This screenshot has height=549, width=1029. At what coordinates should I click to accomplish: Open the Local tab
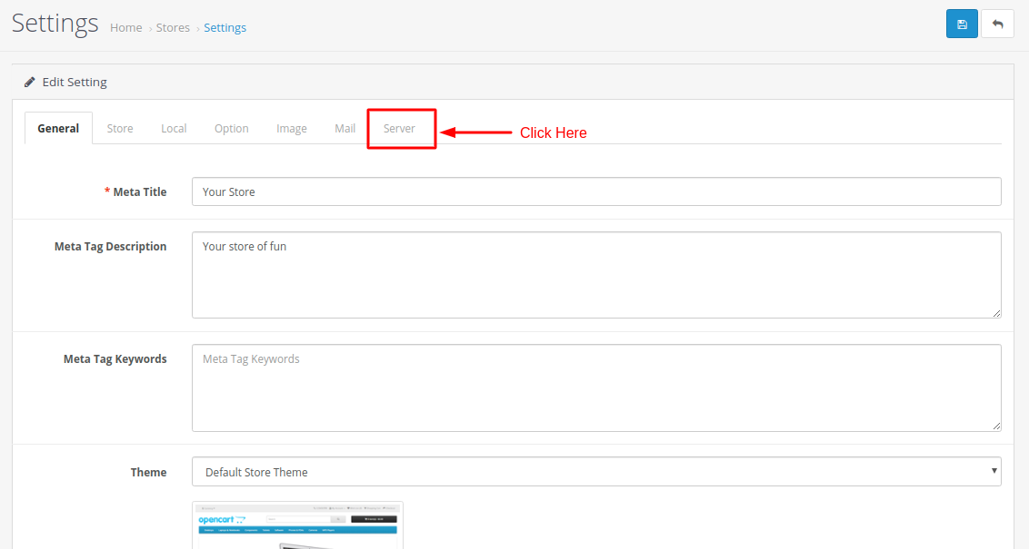174,129
